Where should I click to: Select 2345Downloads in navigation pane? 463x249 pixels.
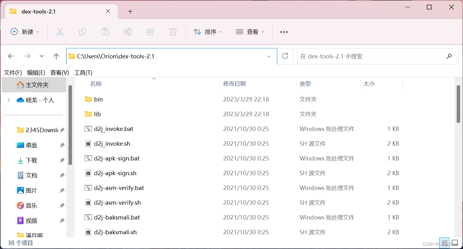(38, 130)
